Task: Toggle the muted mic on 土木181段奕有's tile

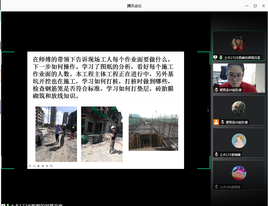Action: [x=216, y=187]
